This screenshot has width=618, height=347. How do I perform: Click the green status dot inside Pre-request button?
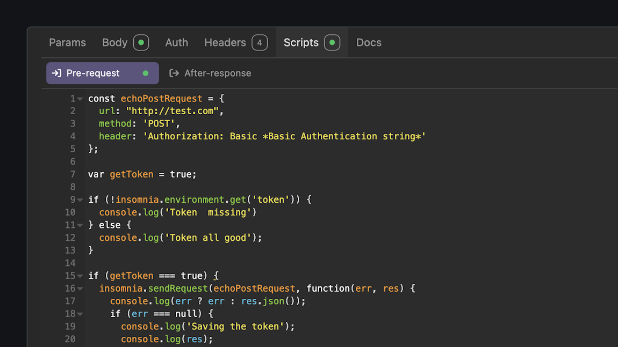145,73
